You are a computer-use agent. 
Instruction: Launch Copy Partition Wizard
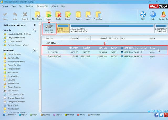click(x=16, y=38)
